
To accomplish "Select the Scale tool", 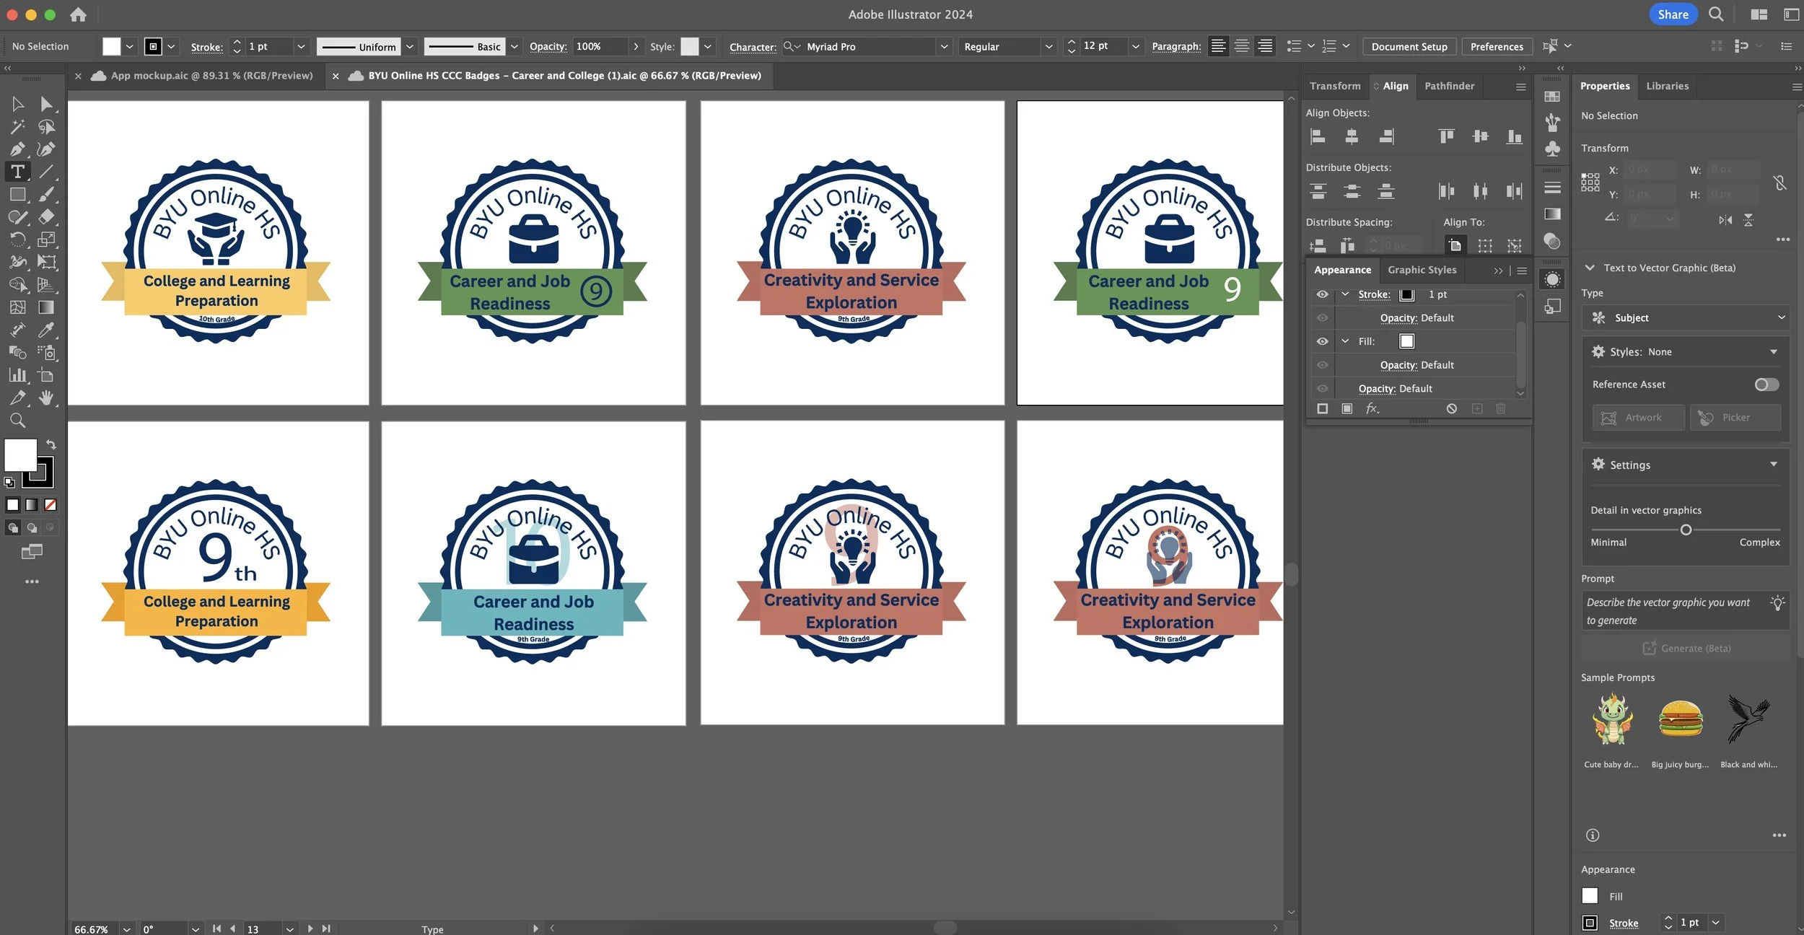I will coord(47,239).
